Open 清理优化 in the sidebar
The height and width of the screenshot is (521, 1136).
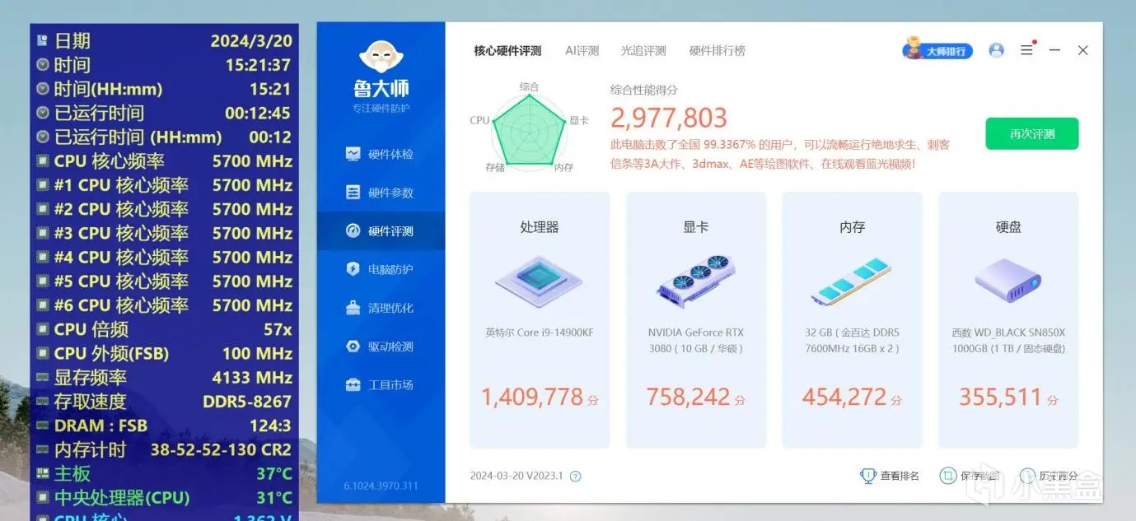(381, 308)
